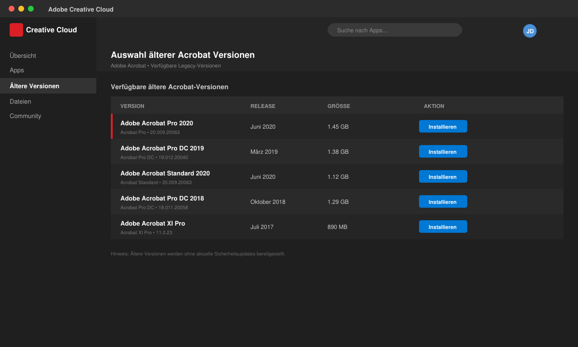Image resolution: width=578 pixels, height=347 pixels.
Task: Click breadcrumb 'Adobe Acrobat • Verfügbare Legacy-Versionen'
Action: [166, 66]
